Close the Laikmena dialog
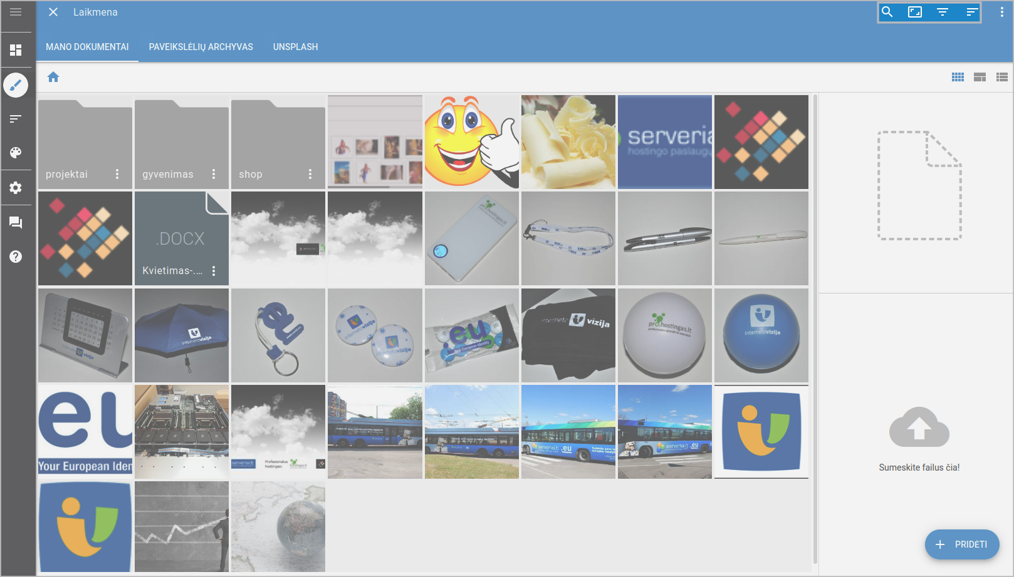Image resolution: width=1014 pixels, height=577 pixels. [x=53, y=12]
